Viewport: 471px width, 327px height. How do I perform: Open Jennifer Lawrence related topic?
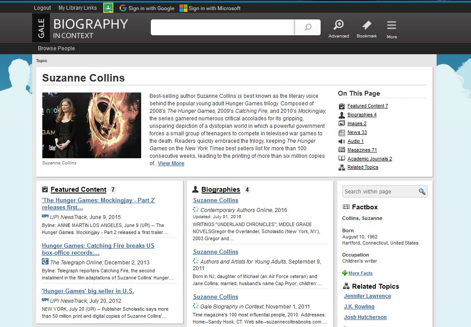click(367, 296)
